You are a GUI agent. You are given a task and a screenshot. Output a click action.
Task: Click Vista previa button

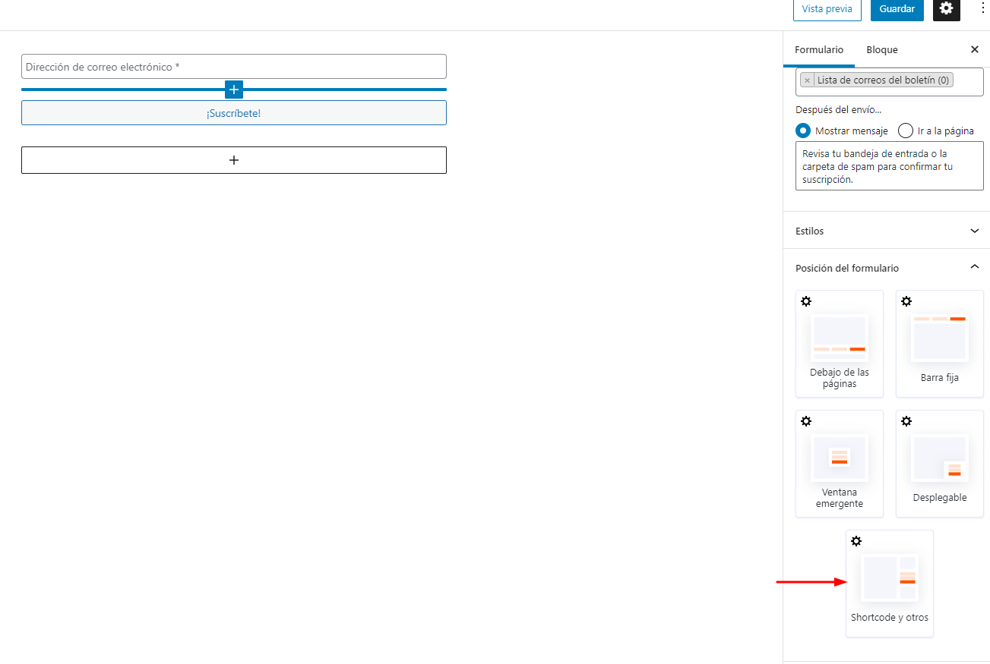[x=827, y=9]
